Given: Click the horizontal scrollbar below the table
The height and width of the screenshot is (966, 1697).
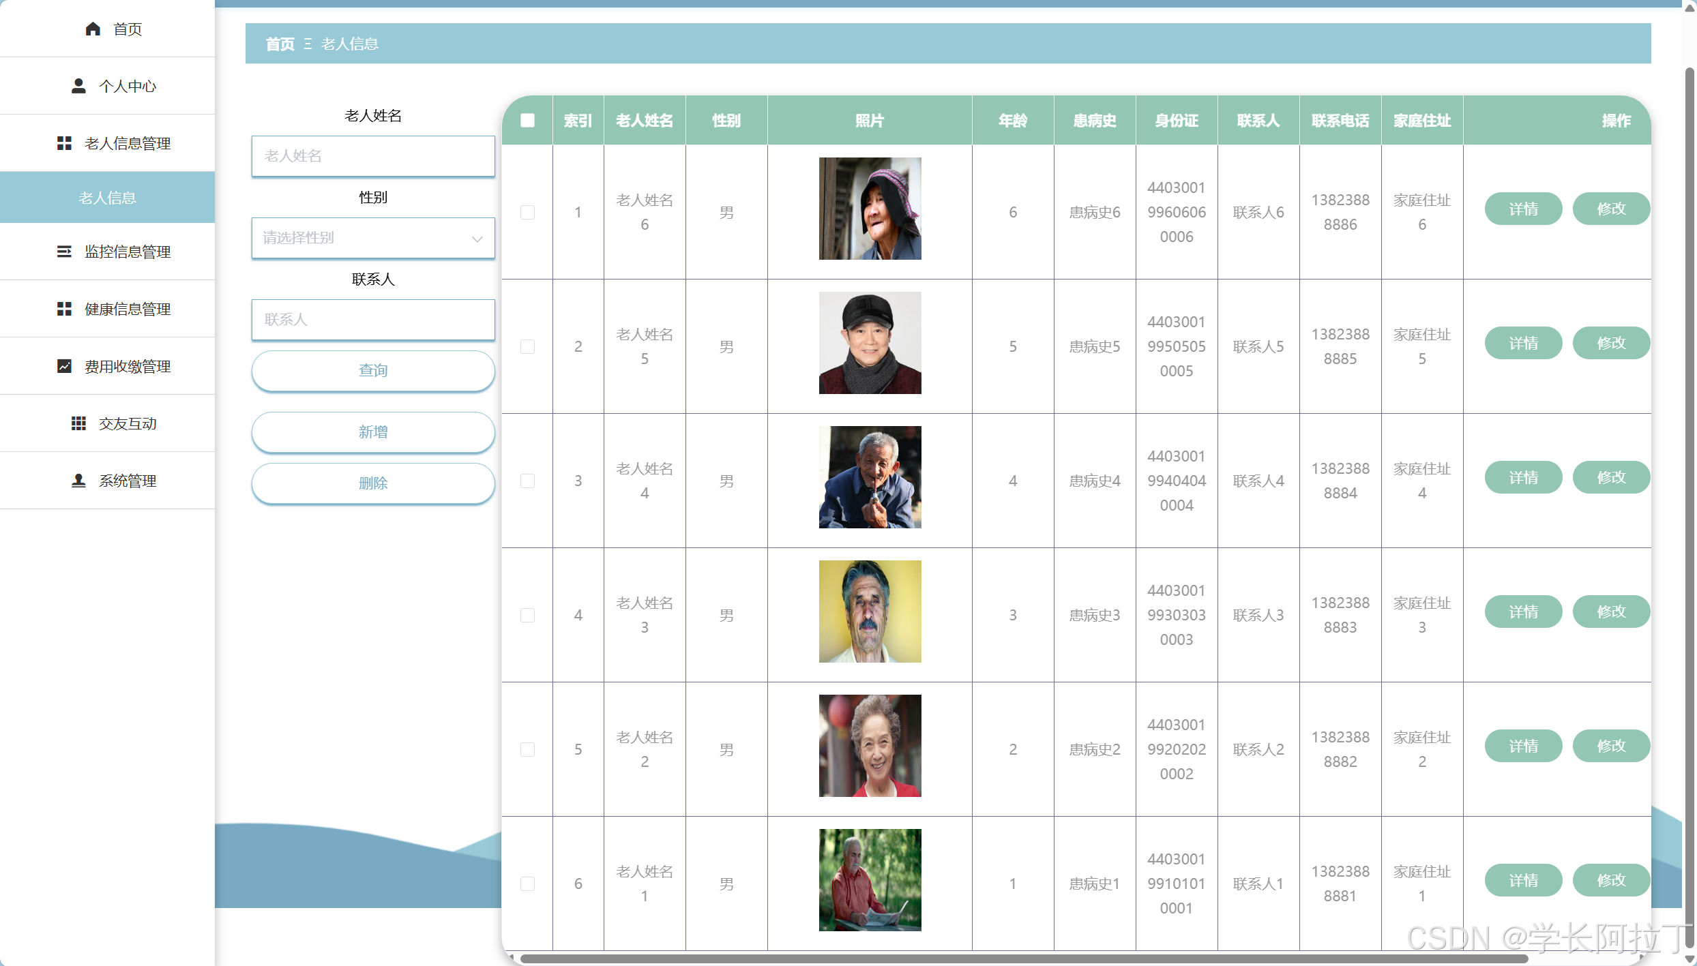Looking at the screenshot, I should coord(1023,959).
